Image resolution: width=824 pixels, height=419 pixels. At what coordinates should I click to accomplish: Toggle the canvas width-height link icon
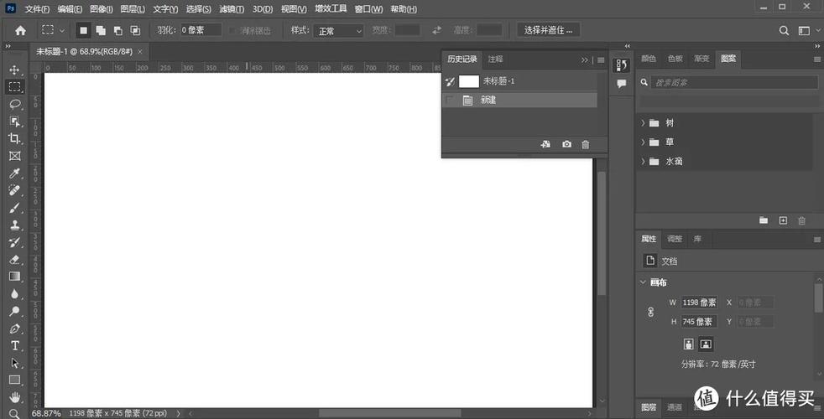click(x=650, y=312)
